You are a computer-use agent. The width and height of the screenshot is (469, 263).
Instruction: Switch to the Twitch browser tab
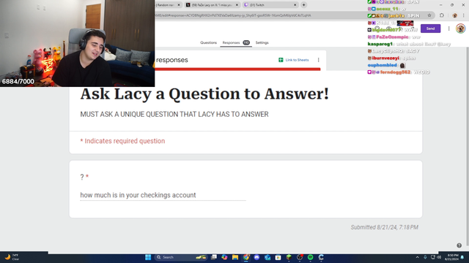pyautogui.click(x=270, y=5)
